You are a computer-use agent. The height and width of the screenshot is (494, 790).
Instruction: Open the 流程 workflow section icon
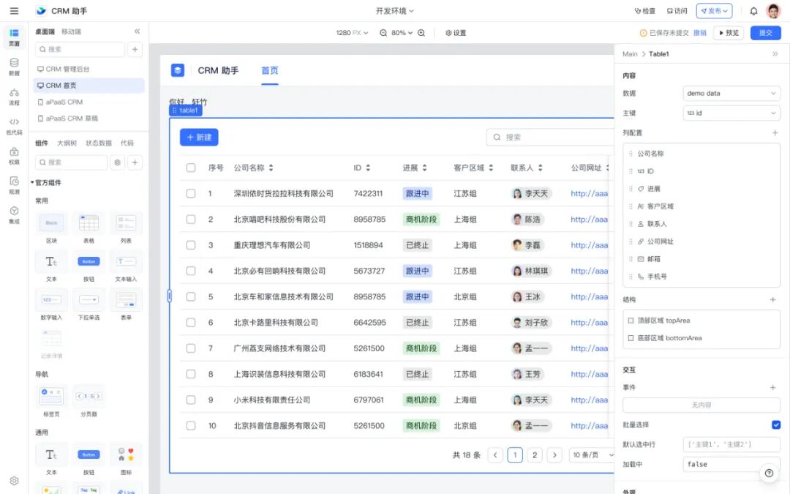(14, 97)
